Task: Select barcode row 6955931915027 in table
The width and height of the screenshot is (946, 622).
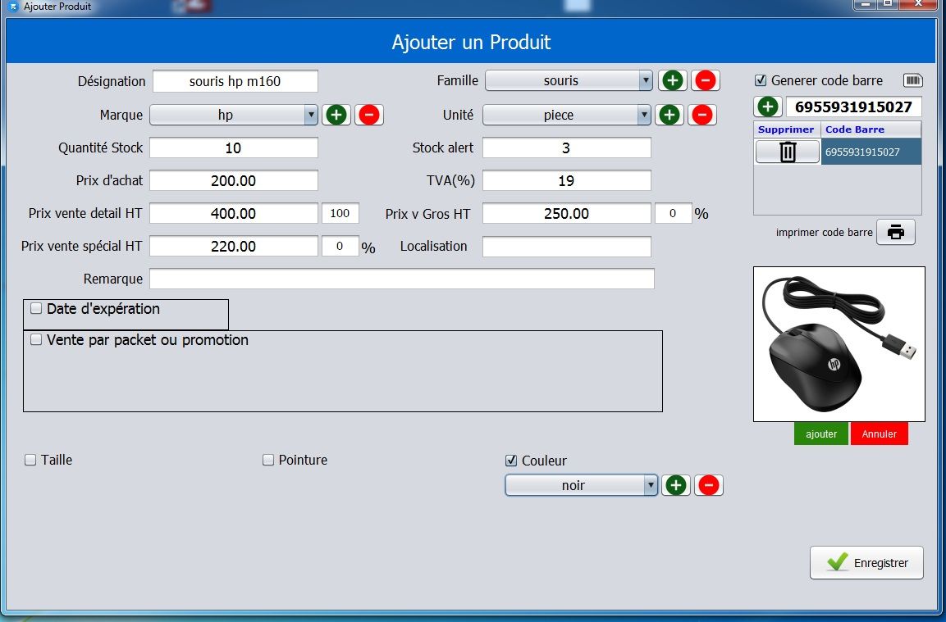Action: pos(871,152)
